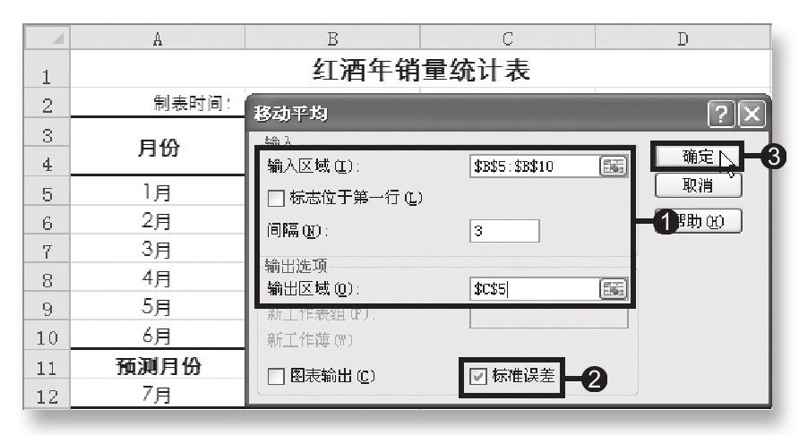The width and height of the screenshot is (799, 435).
Task: Select column D header
Action: pos(683,38)
